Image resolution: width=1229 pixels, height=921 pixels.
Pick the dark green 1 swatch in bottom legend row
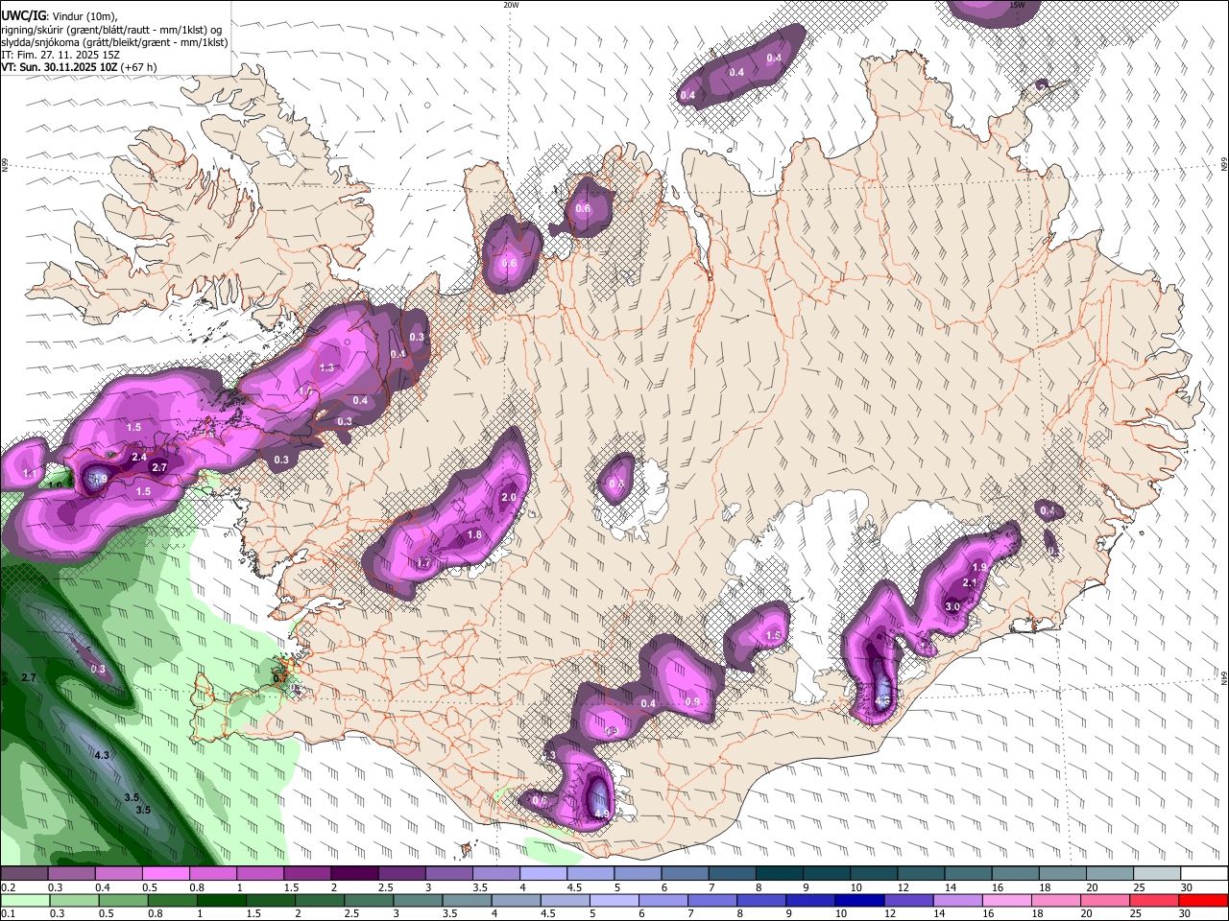click(221, 900)
